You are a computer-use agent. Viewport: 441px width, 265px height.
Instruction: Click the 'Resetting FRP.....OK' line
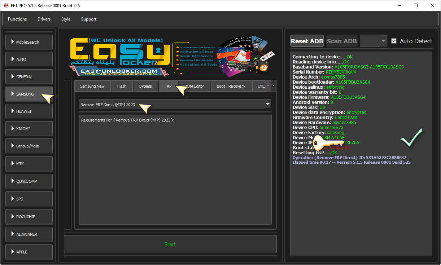(x=315, y=153)
